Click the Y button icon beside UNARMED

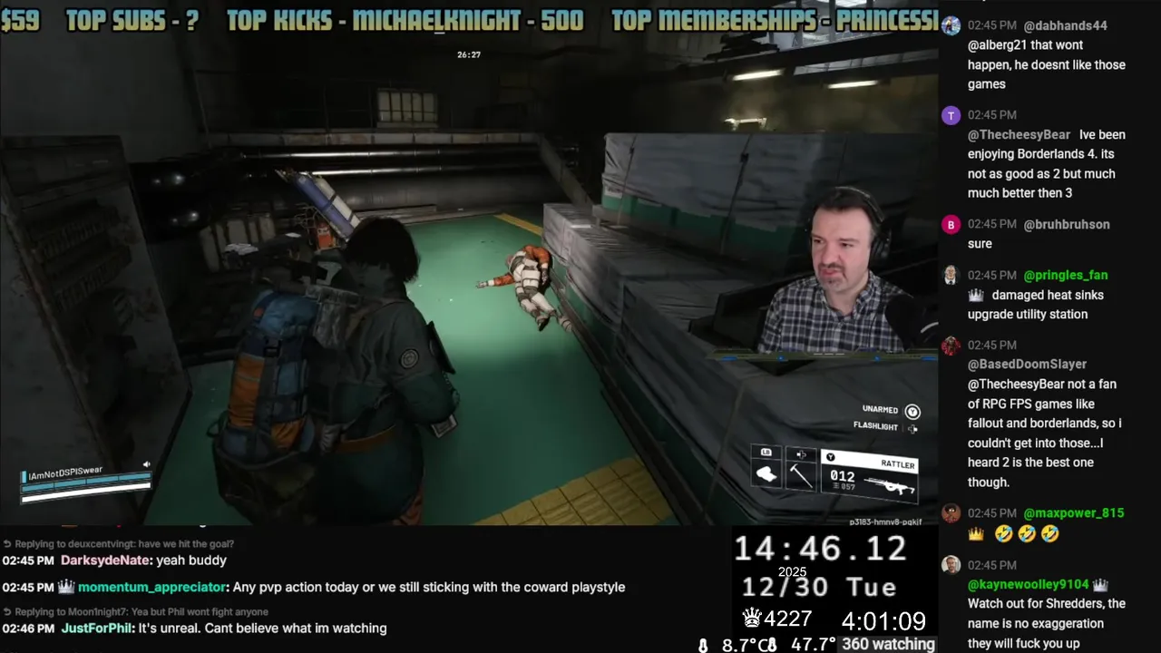912,412
